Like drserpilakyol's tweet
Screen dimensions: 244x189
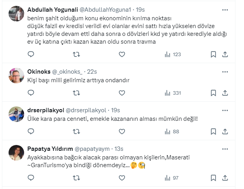pos(122,131)
